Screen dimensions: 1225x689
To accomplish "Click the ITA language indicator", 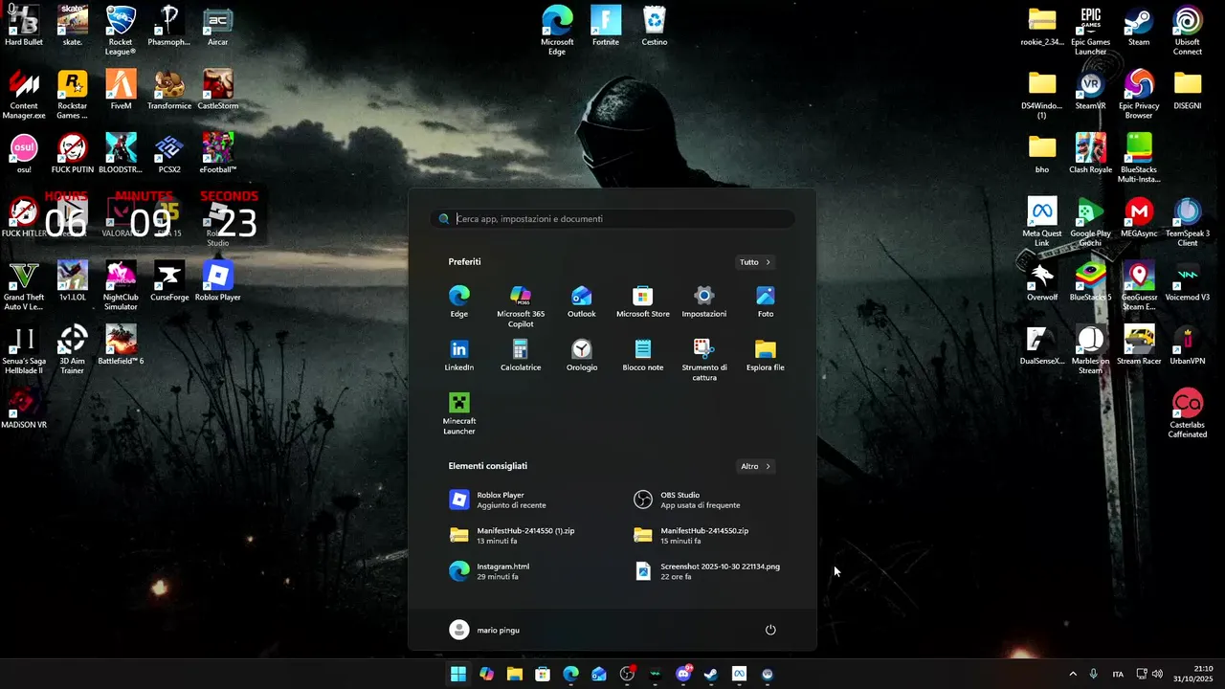I will [1118, 675].
